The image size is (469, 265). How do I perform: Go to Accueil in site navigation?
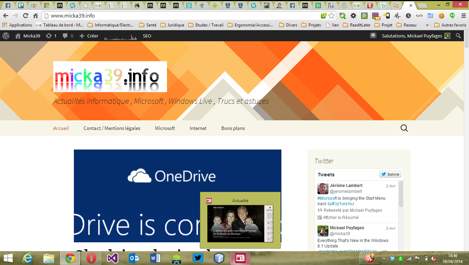[x=61, y=128]
